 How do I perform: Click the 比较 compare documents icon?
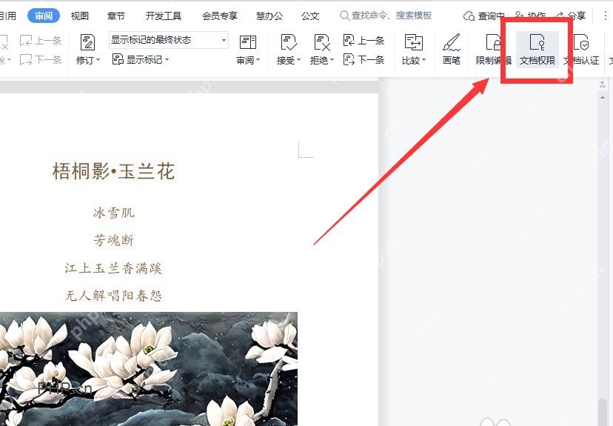coord(413,43)
